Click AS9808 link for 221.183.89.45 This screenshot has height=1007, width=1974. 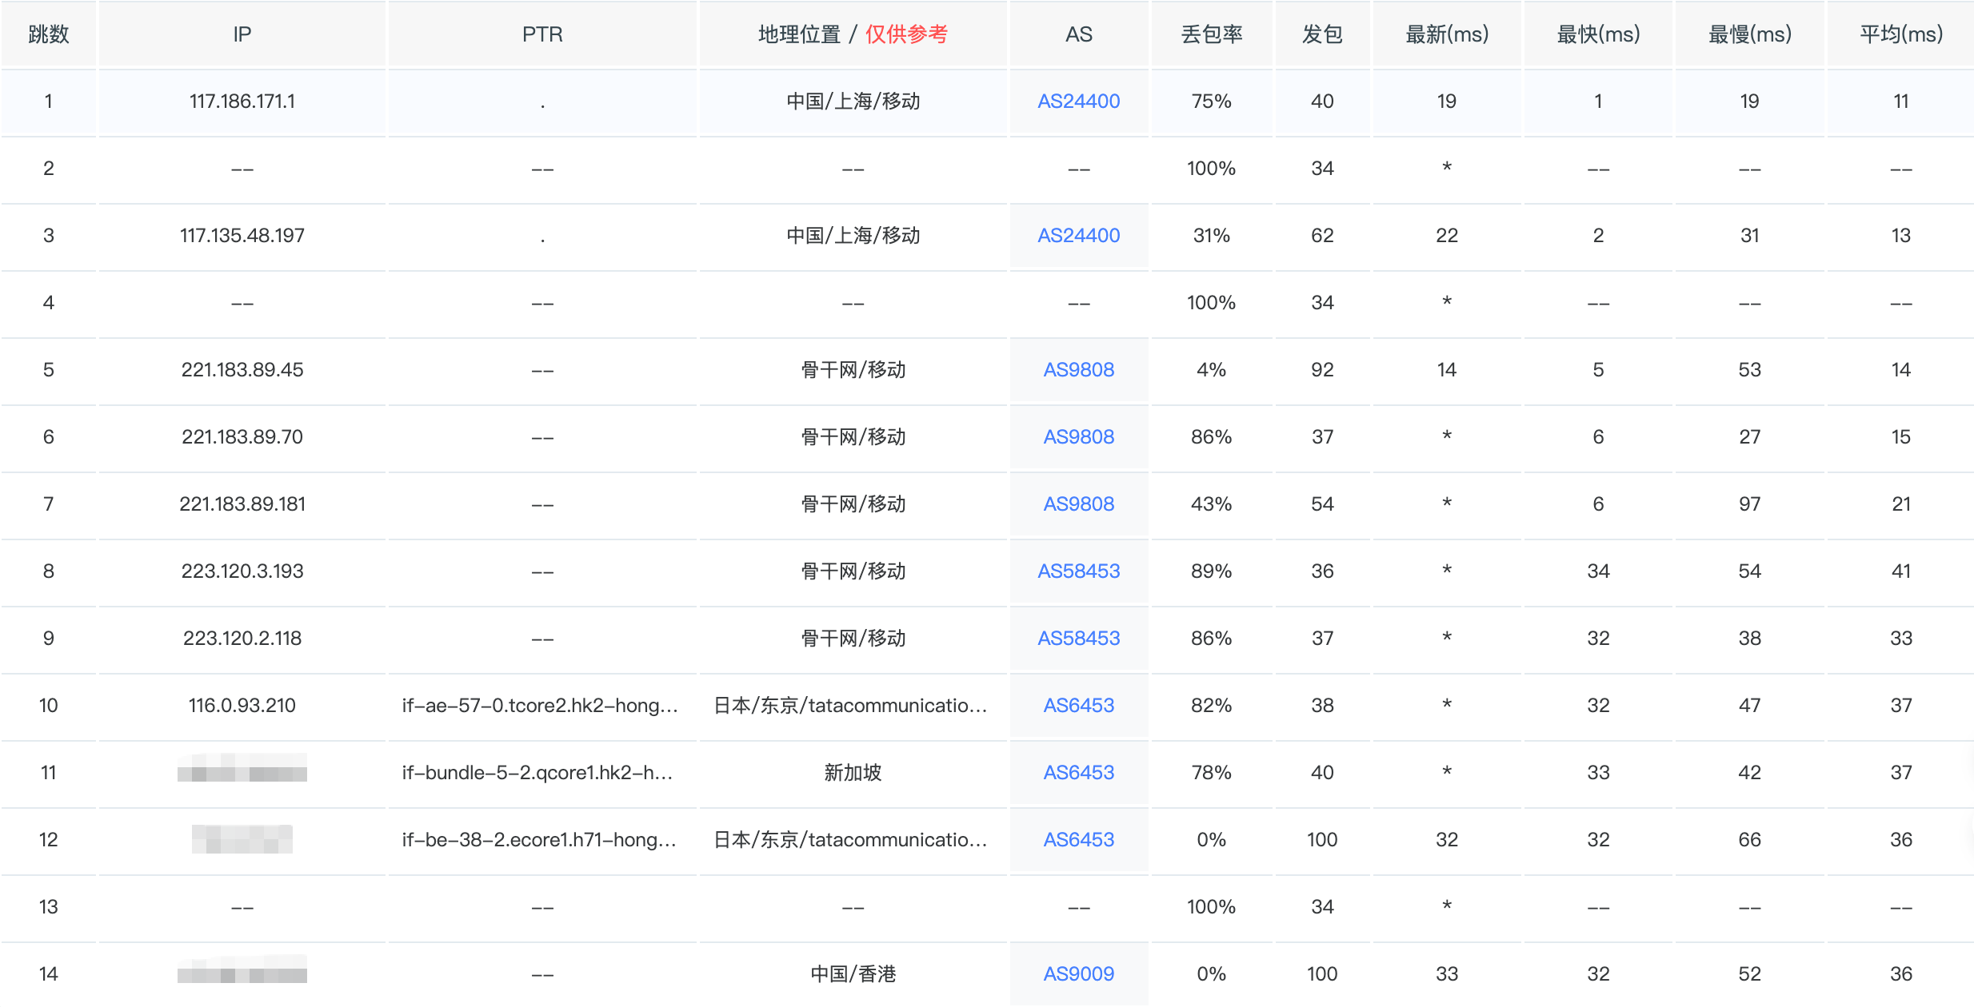pos(1078,370)
